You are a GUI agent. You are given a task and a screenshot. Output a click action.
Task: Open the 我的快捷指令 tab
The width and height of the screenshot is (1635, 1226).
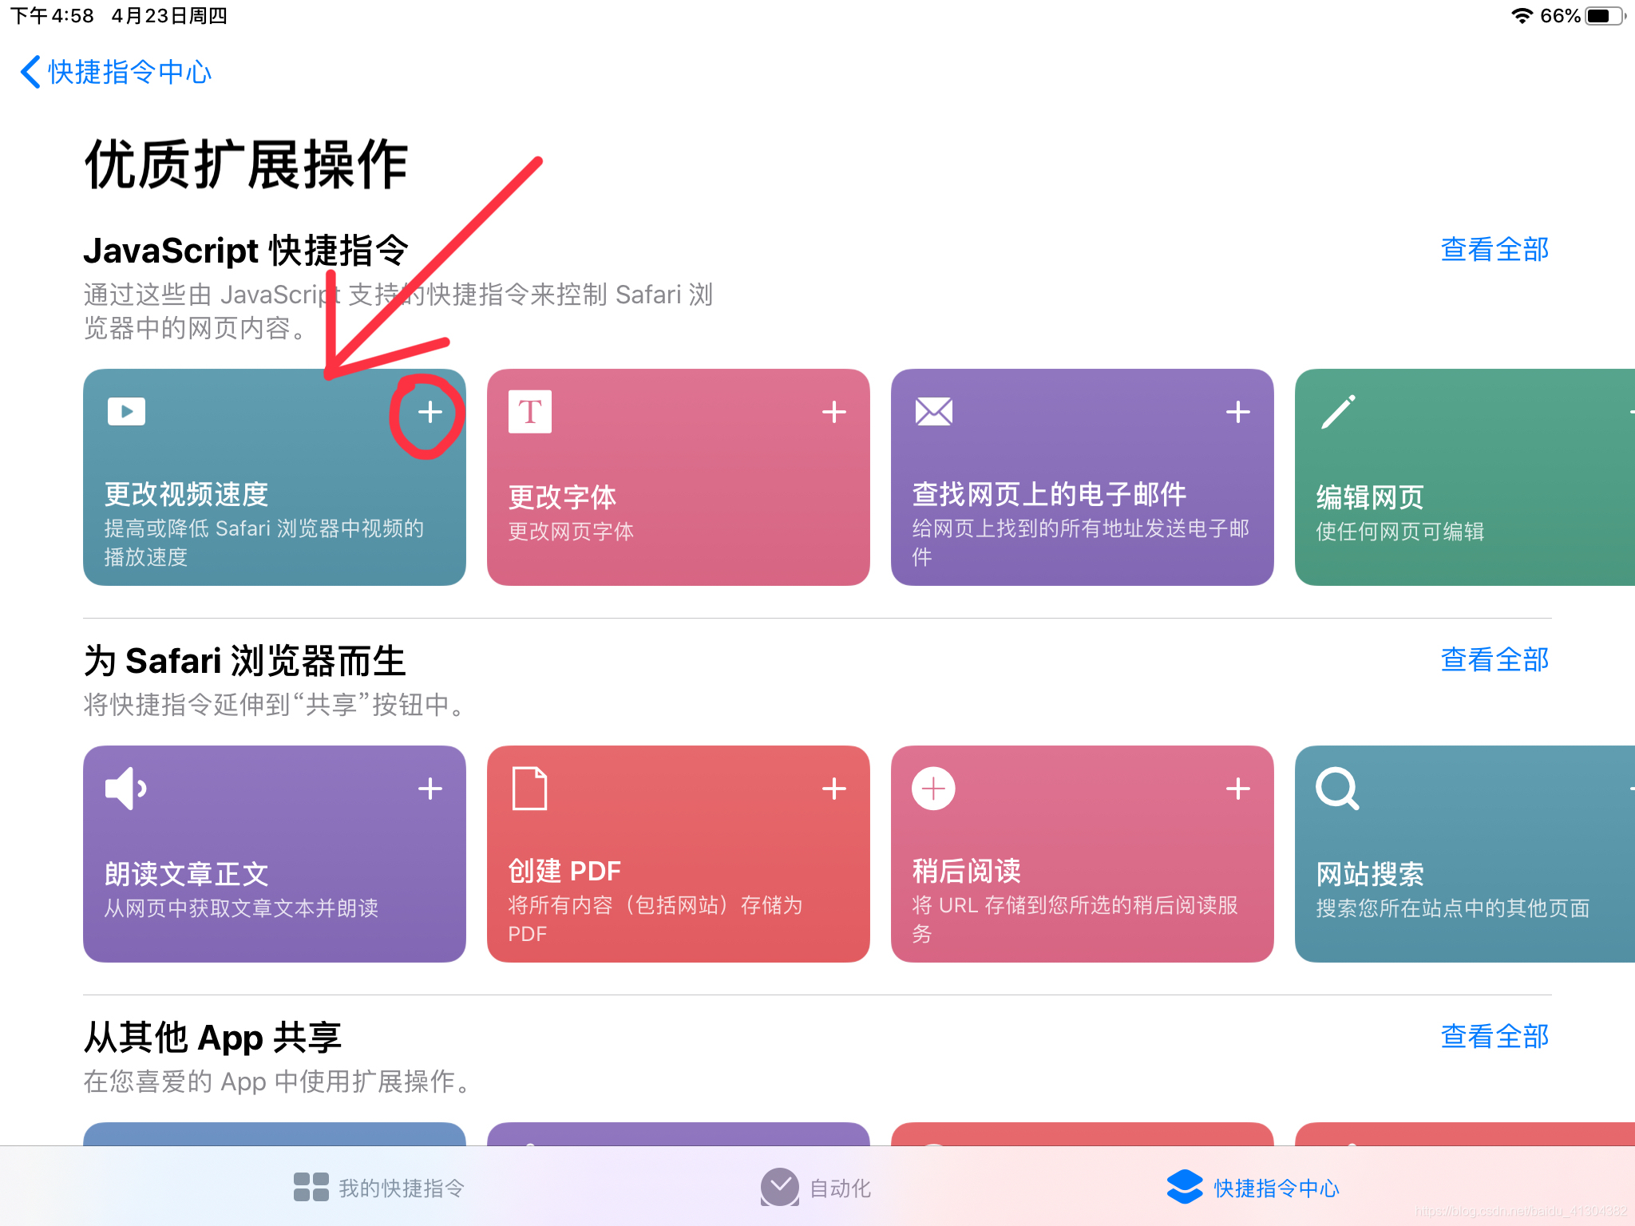[378, 1188]
